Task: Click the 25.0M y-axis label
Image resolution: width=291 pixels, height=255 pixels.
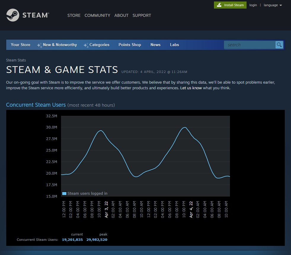Action: click(52, 150)
